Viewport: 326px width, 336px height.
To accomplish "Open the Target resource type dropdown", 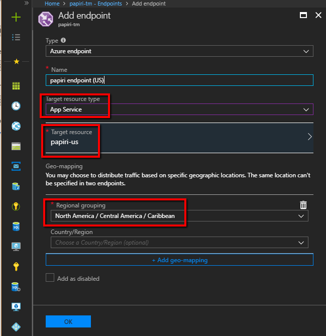I will pos(179,109).
